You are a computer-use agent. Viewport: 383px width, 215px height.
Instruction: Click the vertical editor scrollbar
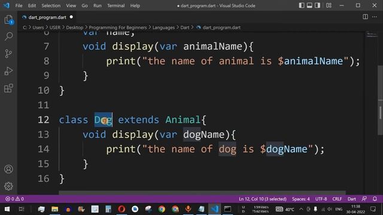tap(381, 100)
